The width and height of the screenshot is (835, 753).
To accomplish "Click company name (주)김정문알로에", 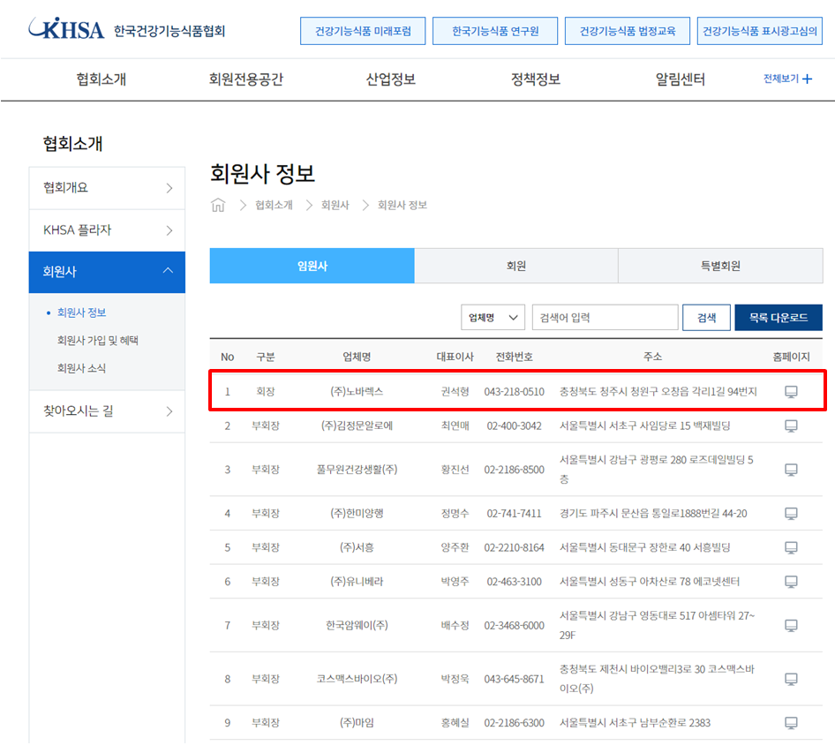I will (x=357, y=425).
